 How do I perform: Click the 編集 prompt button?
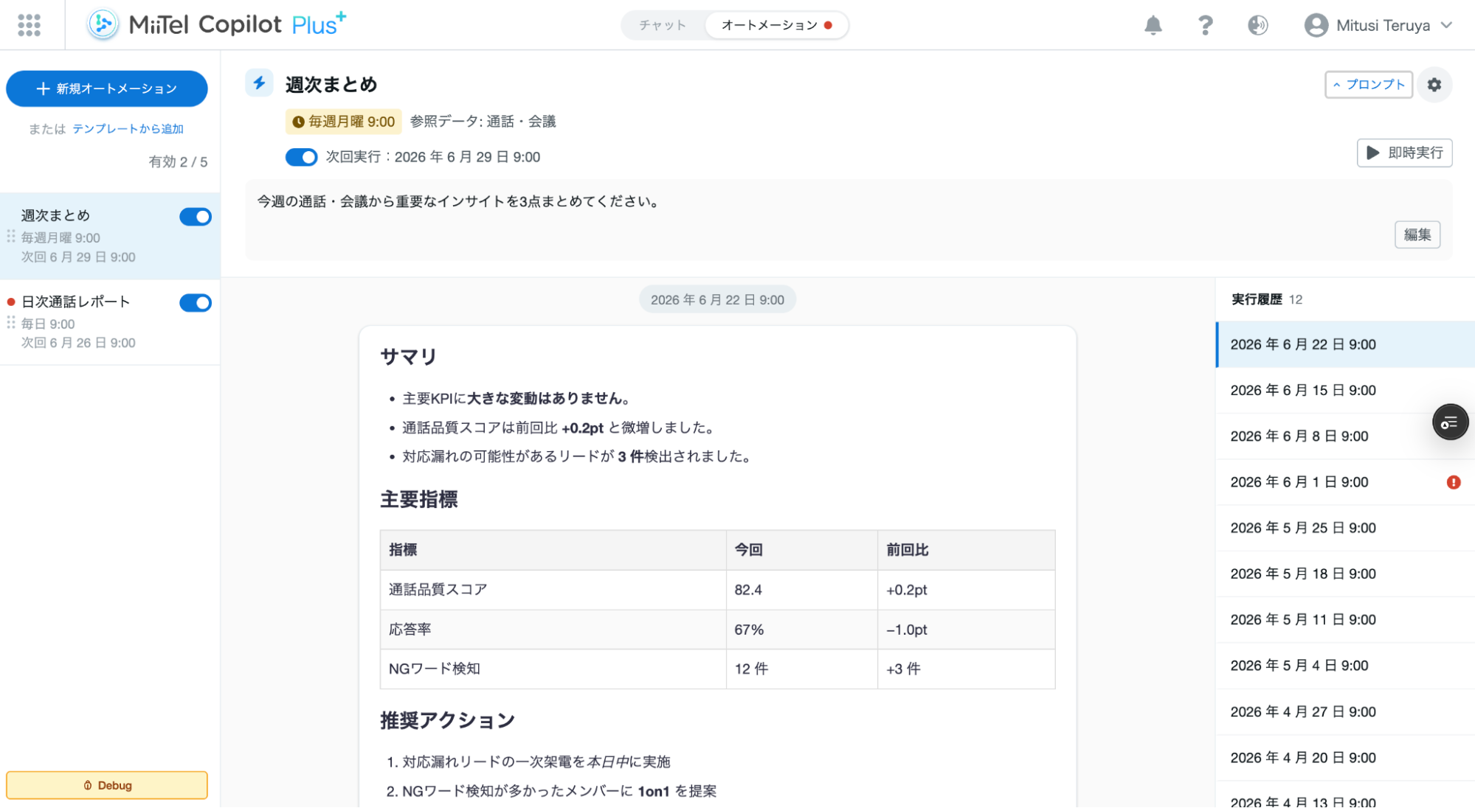[x=1417, y=235]
